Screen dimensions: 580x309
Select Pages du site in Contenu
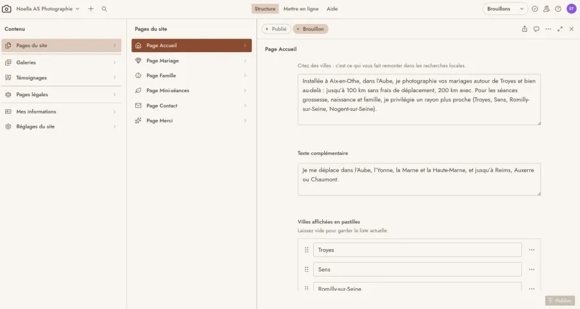(61, 46)
